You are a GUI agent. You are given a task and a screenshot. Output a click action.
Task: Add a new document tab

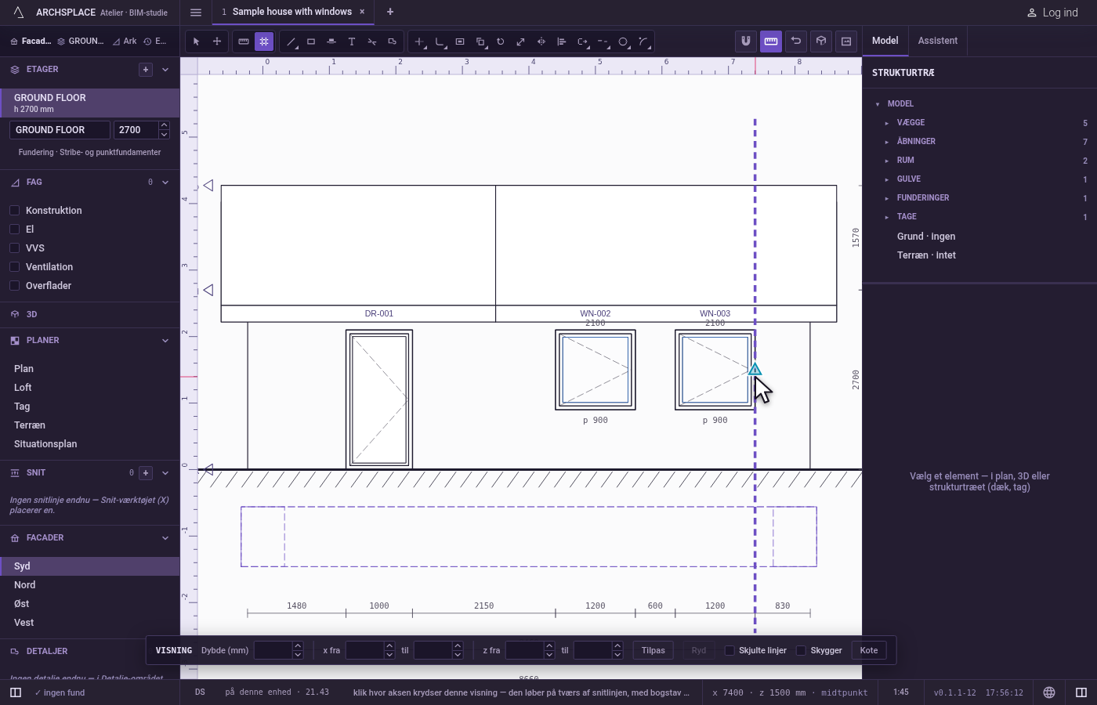(390, 12)
